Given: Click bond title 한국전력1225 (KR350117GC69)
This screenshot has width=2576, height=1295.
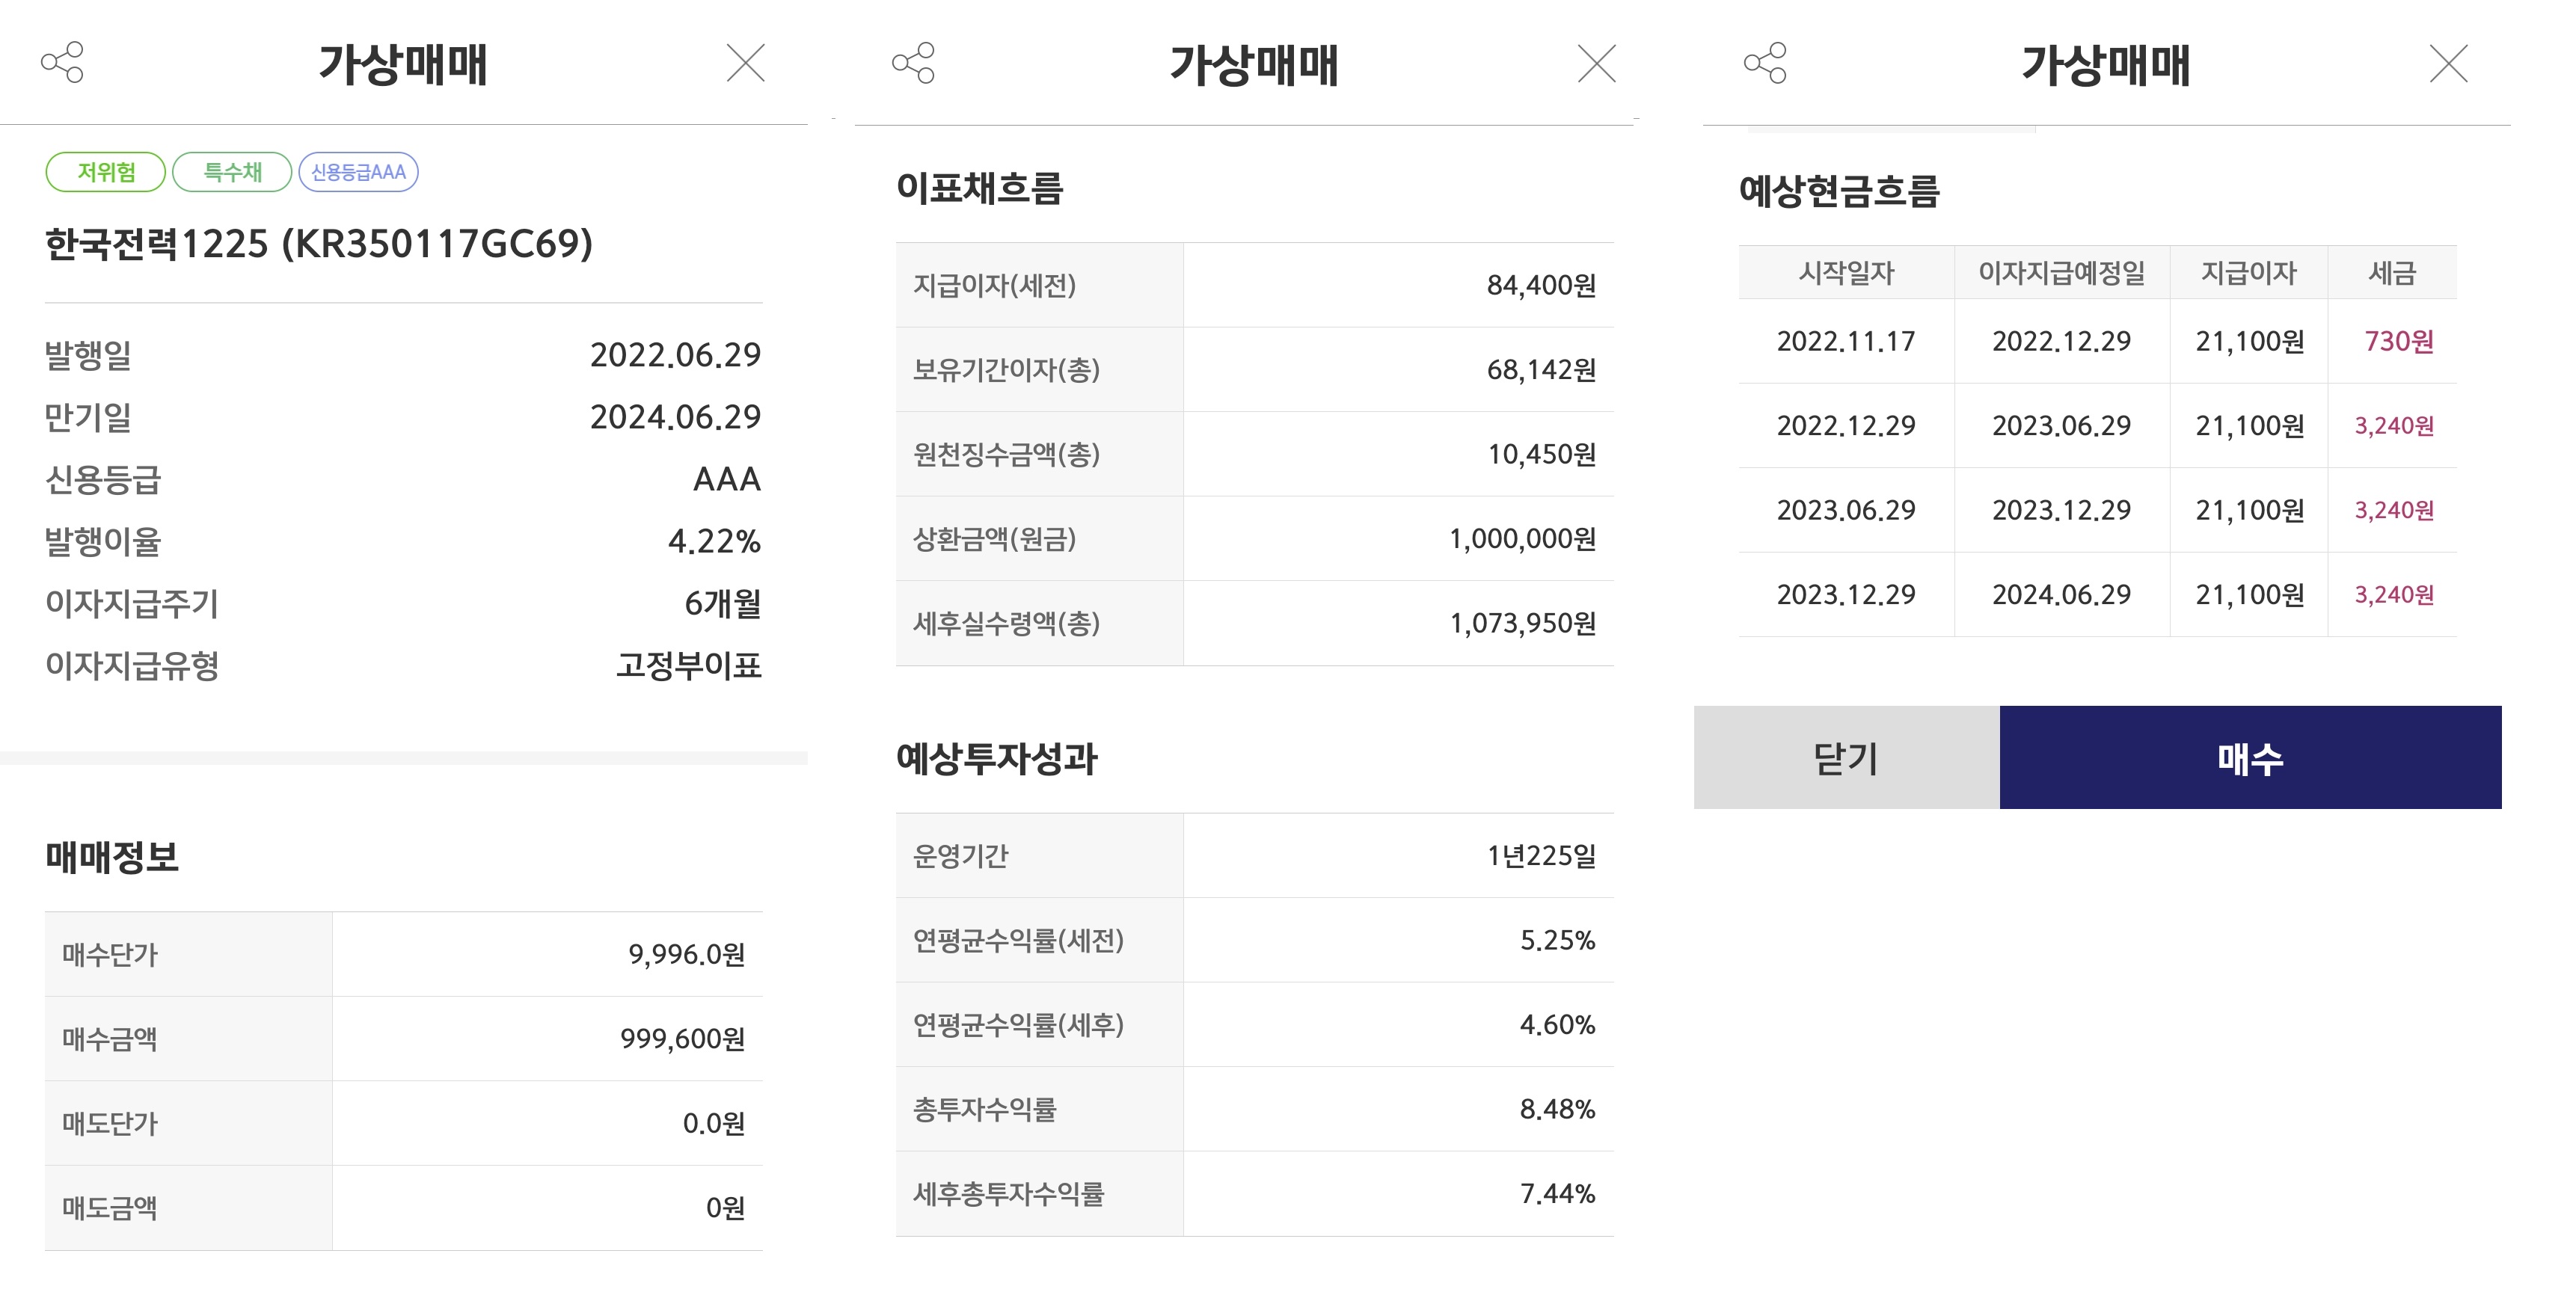Looking at the screenshot, I should [319, 244].
